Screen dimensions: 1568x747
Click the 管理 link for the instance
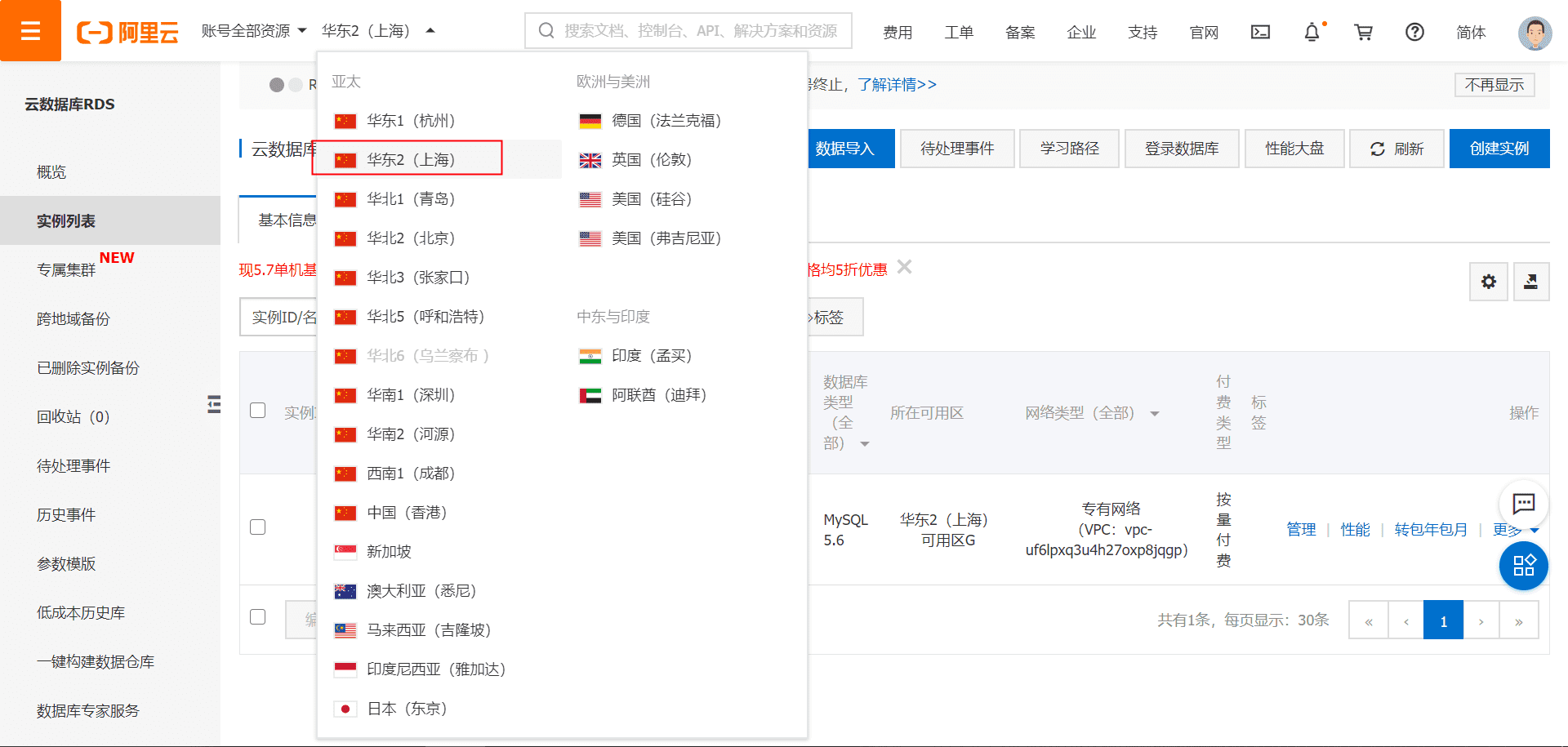1301,530
